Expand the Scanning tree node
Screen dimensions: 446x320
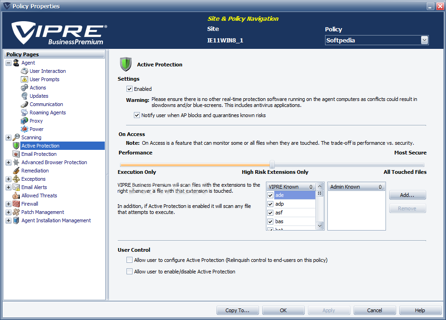pos(8,137)
